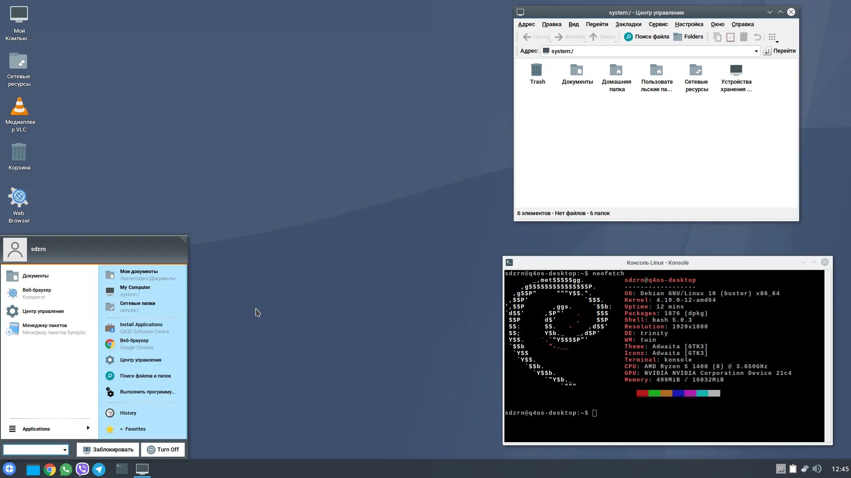Click the Поиск файла search icon

(628, 37)
